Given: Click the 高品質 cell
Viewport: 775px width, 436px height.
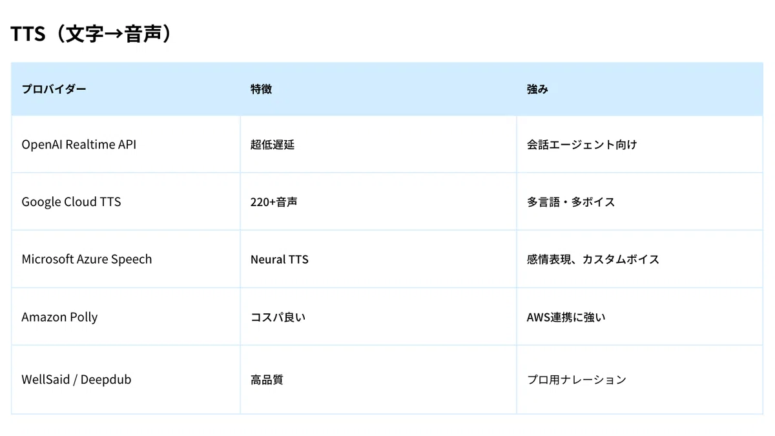Looking at the screenshot, I should [378, 380].
